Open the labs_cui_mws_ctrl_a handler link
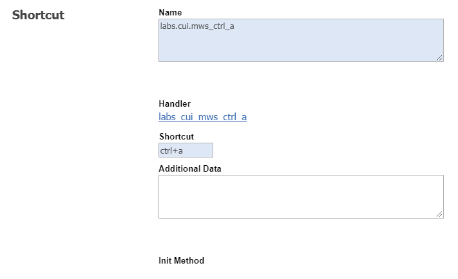458x279 pixels. click(202, 117)
